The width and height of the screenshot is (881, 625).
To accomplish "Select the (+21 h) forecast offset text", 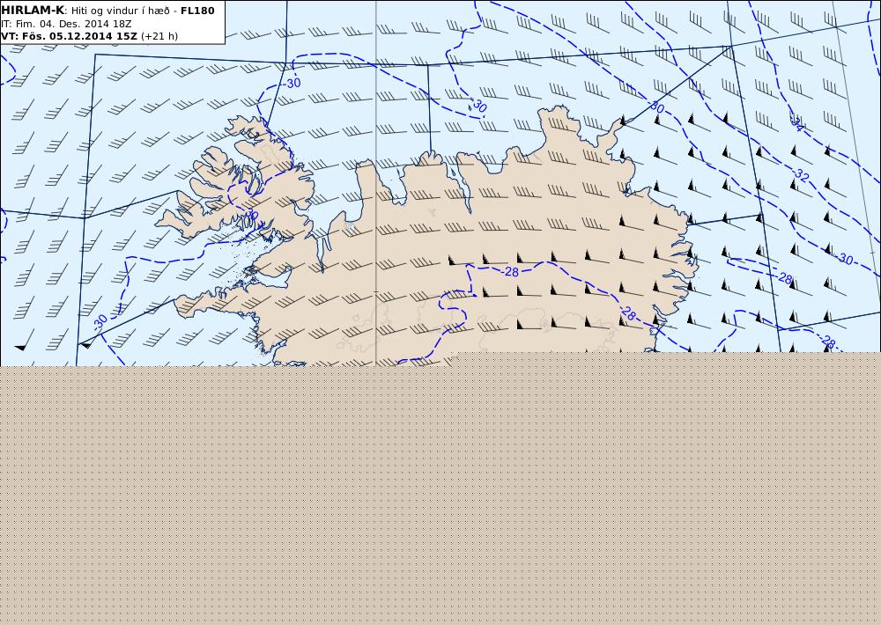I will coord(159,36).
